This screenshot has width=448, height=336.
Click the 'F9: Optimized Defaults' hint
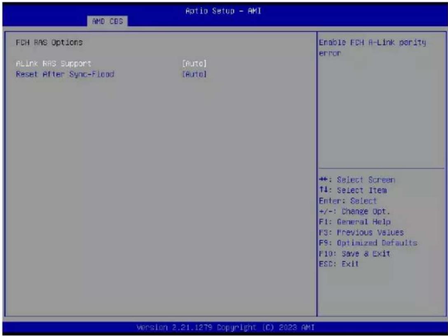[368, 243]
